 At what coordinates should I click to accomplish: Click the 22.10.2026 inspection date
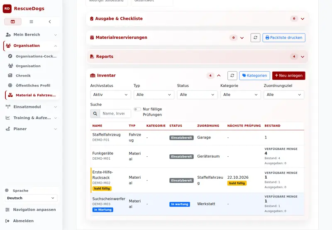coord(238,177)
